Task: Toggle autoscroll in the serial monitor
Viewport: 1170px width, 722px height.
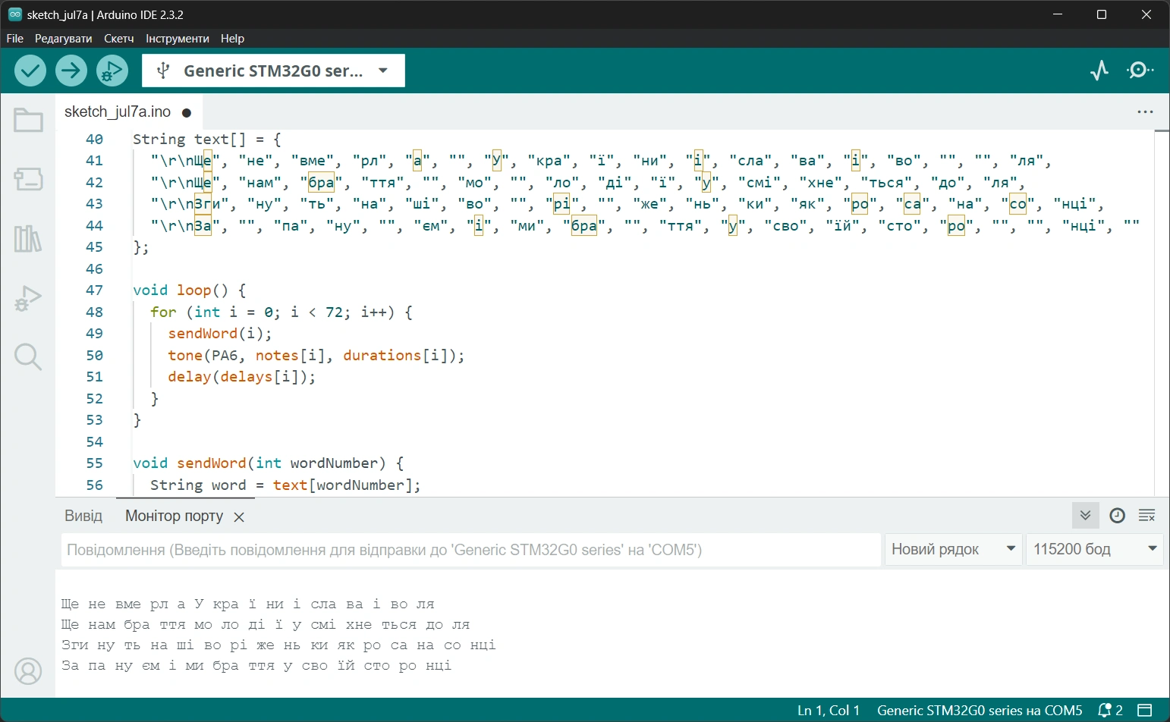Action: click(1085, 516)
